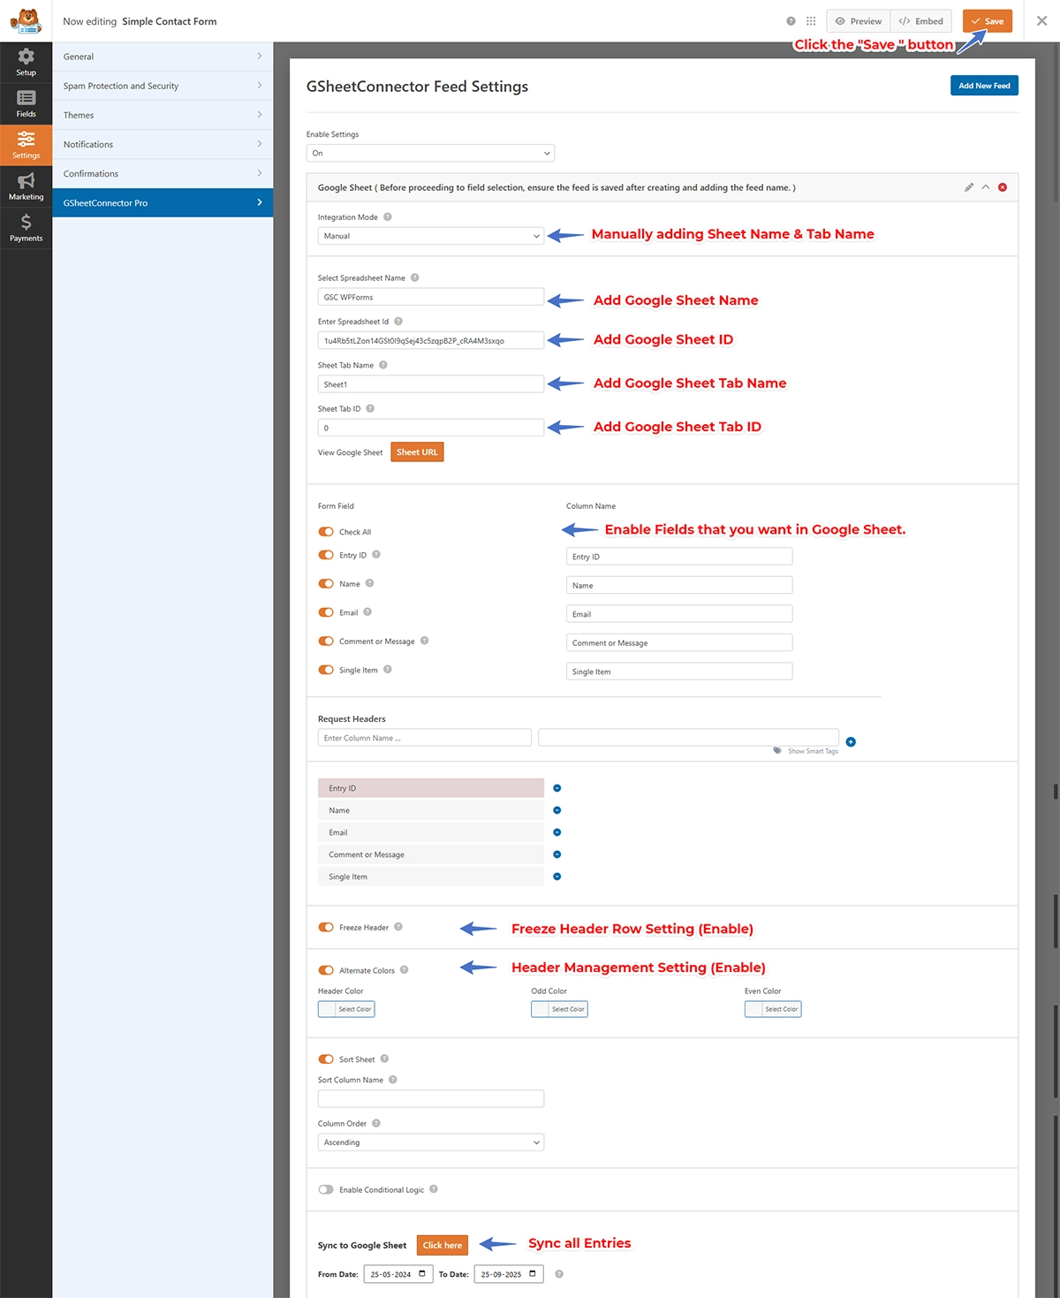Screen dimensions: 1060x1298
Task: Choose the Header Color swatch
Action: [x=346, y=1009]
